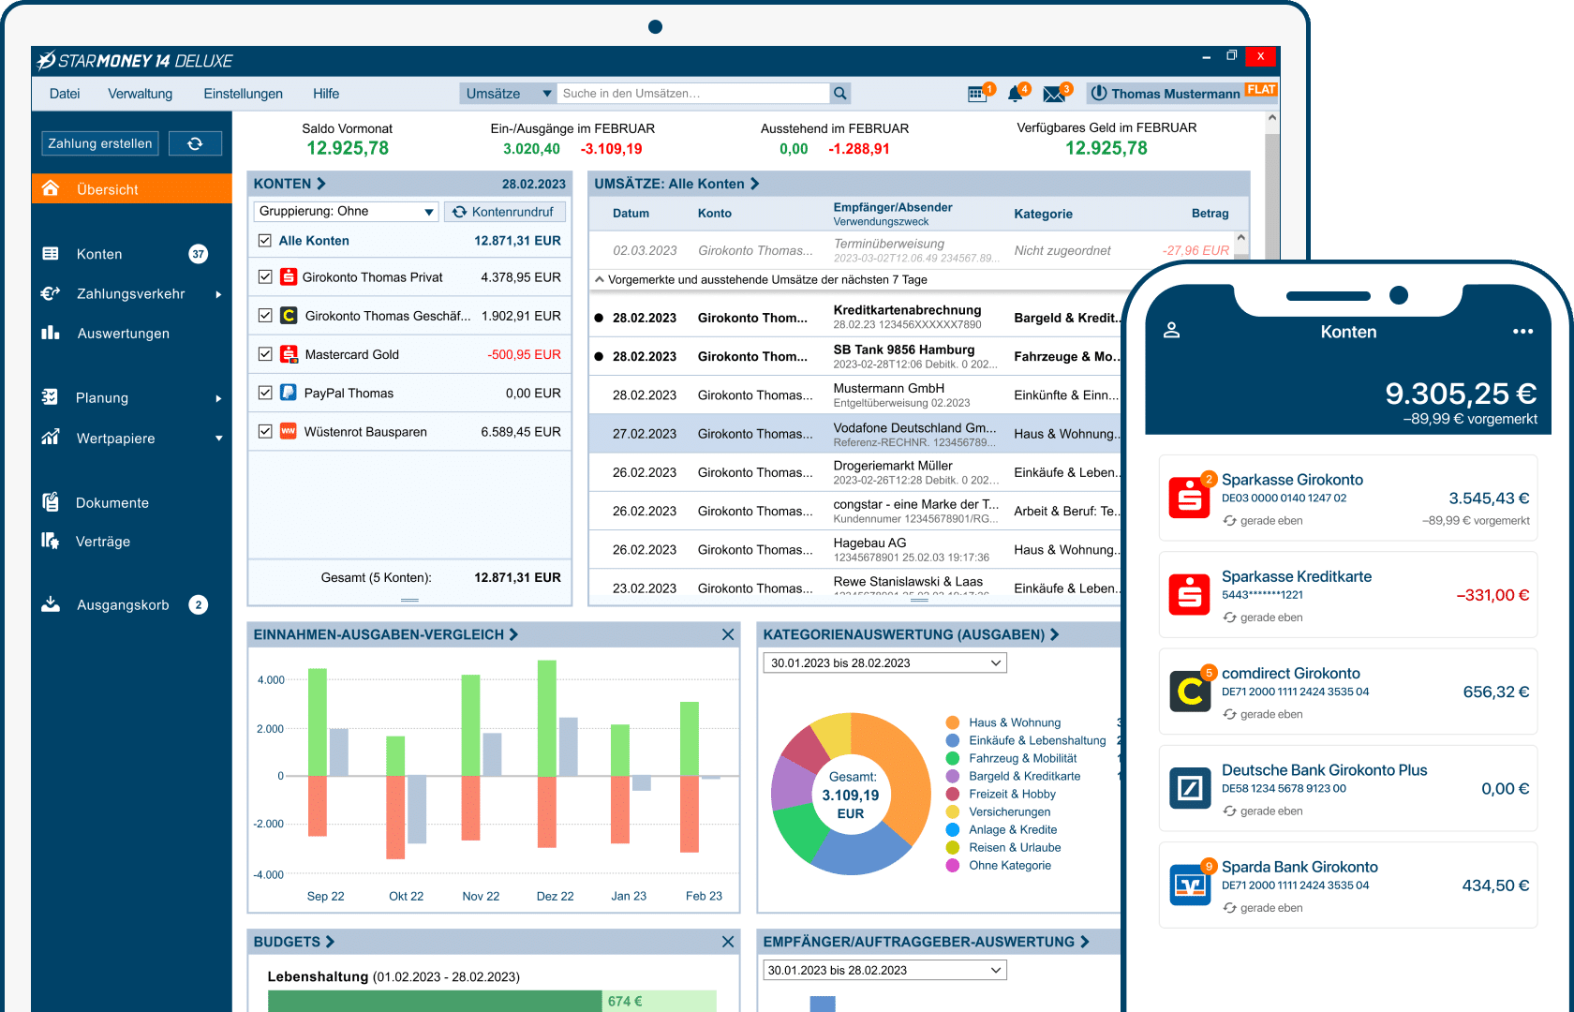Open the Datei menu
The width and height of the screenshot is (1574, 1012).
coord(65,94)
